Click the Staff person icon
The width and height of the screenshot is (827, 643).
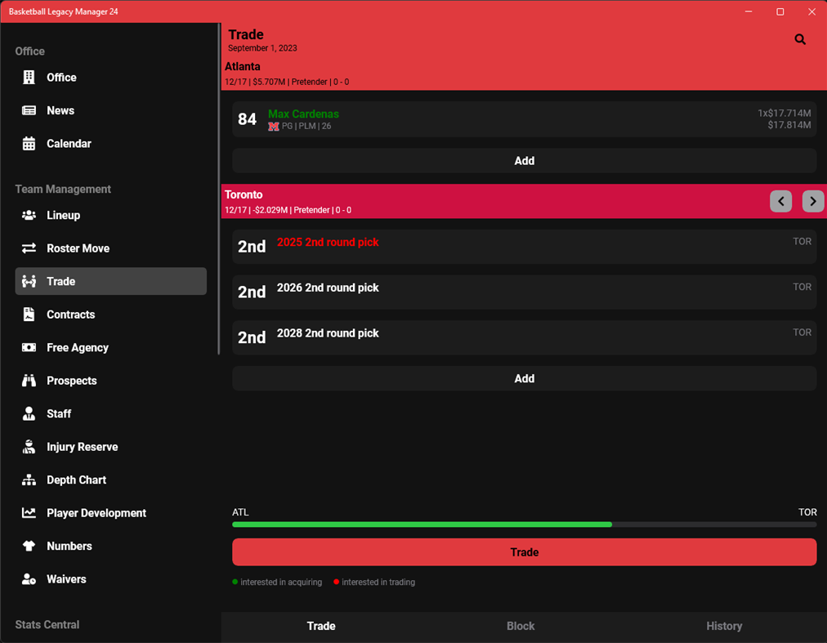29,414
